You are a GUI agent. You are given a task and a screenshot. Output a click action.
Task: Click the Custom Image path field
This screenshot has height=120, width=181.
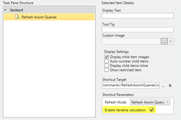pos(131,41)
